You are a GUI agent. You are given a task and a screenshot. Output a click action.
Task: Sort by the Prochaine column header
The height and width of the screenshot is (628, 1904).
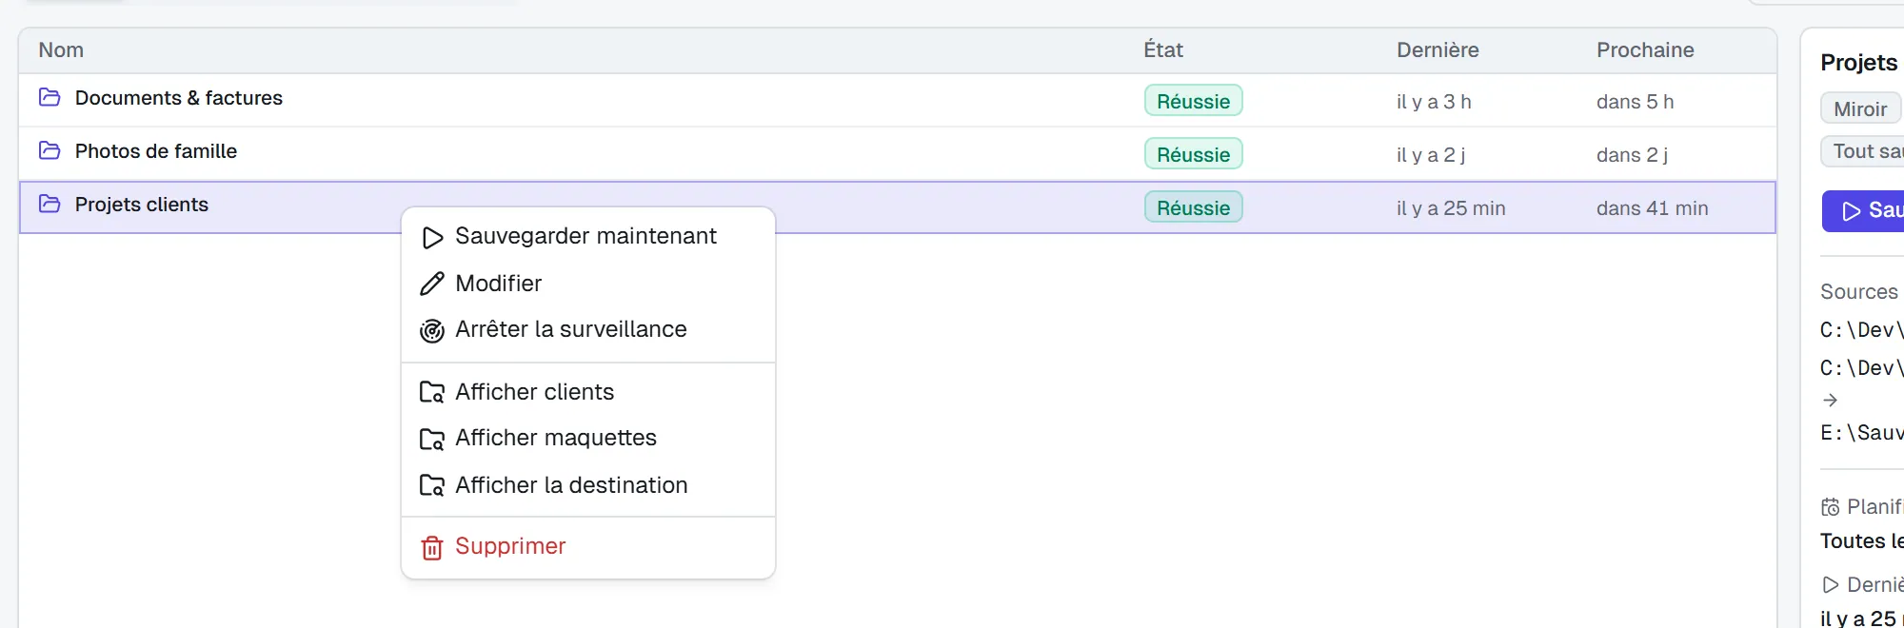1645,50
